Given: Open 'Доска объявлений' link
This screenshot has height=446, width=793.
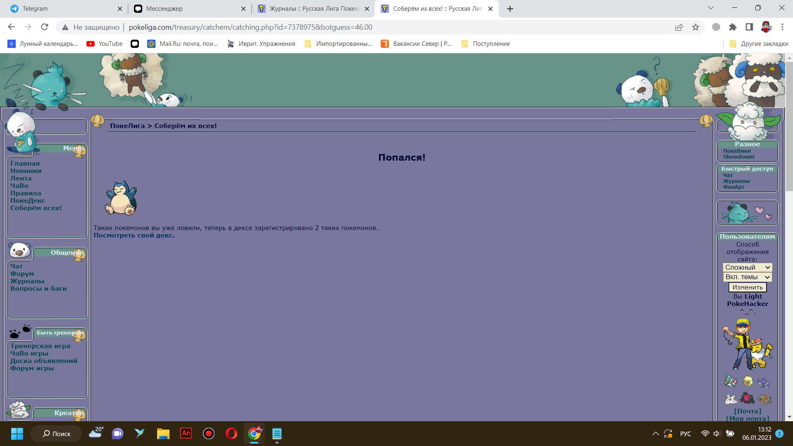Looking at the screenshot, I should 44,361.
